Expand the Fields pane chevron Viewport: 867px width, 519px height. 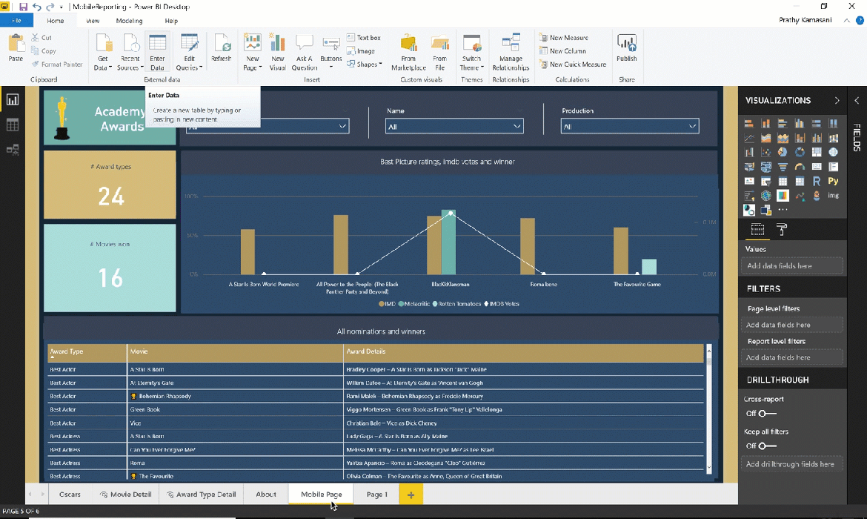pos(857,101)
